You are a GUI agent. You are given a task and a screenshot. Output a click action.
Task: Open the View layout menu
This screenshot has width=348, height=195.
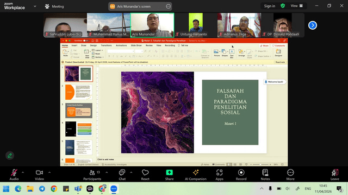(297, 6)
